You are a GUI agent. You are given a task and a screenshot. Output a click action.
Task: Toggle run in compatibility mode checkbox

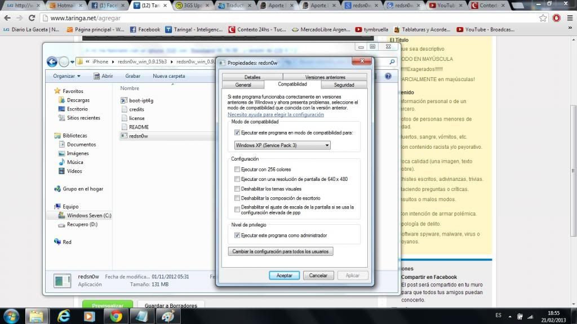[x=237, y=132]
